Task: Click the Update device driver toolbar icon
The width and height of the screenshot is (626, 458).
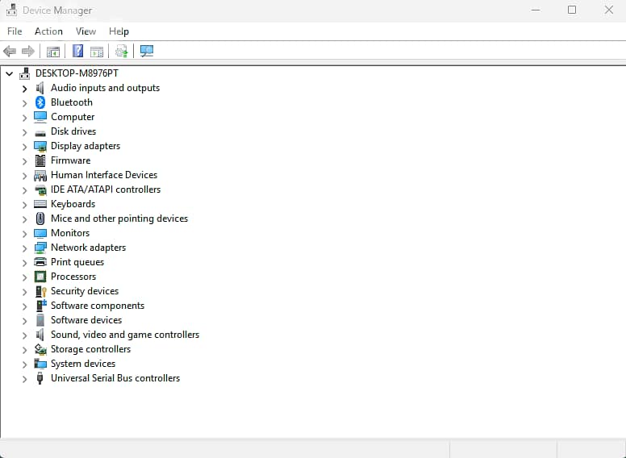Action: point(121,51)
